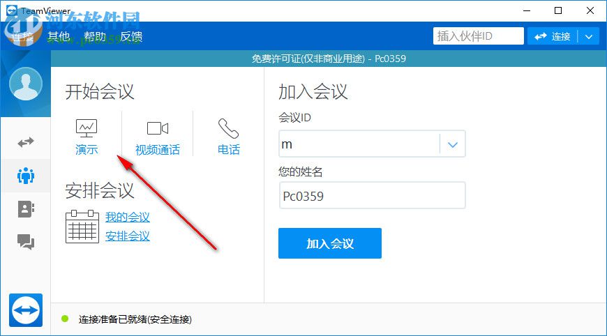Start a presentation meeting (演示)
This screenshot has height=336, width=607.
pyautogui.click(x=87, y=137)
